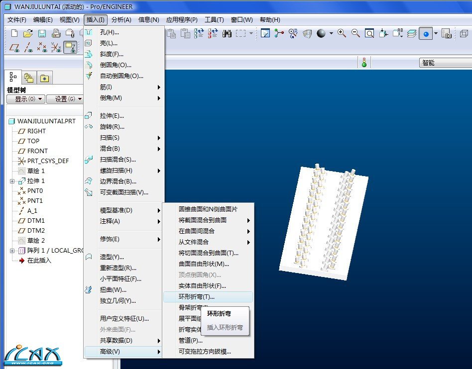472x369 pixels.
Task: Select 环形折弯(T)... from the submenu
Action: 197,297
